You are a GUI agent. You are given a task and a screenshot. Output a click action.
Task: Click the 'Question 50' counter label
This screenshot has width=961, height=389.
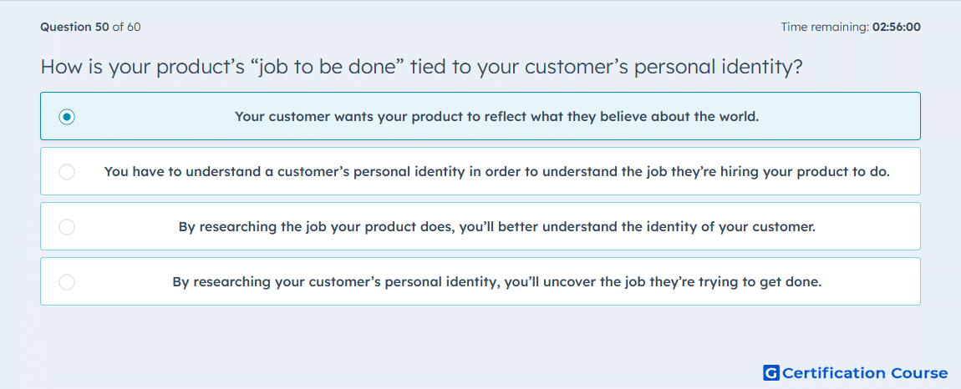click(x=74, y=27)
